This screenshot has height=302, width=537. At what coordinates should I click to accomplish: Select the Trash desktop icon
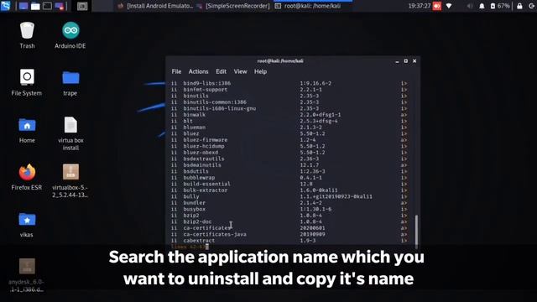point(27,35)
